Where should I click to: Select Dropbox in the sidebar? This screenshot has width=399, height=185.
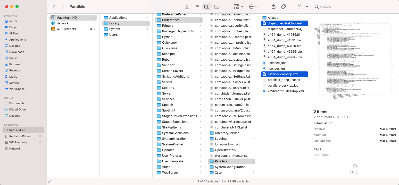23,27
